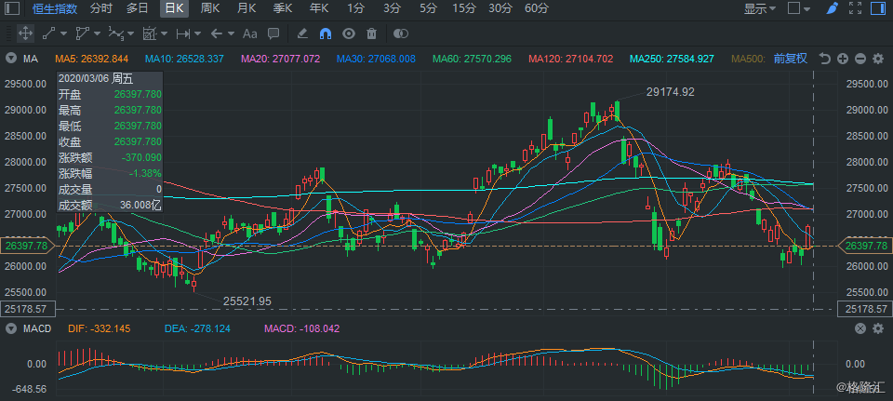Switch to the 1分 minute chart
Viewport: 893px width, 401px height.
(355, 8)
